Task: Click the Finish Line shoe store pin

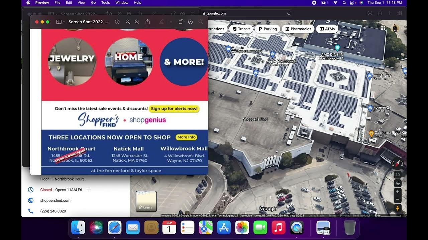Action: point(369,76)
